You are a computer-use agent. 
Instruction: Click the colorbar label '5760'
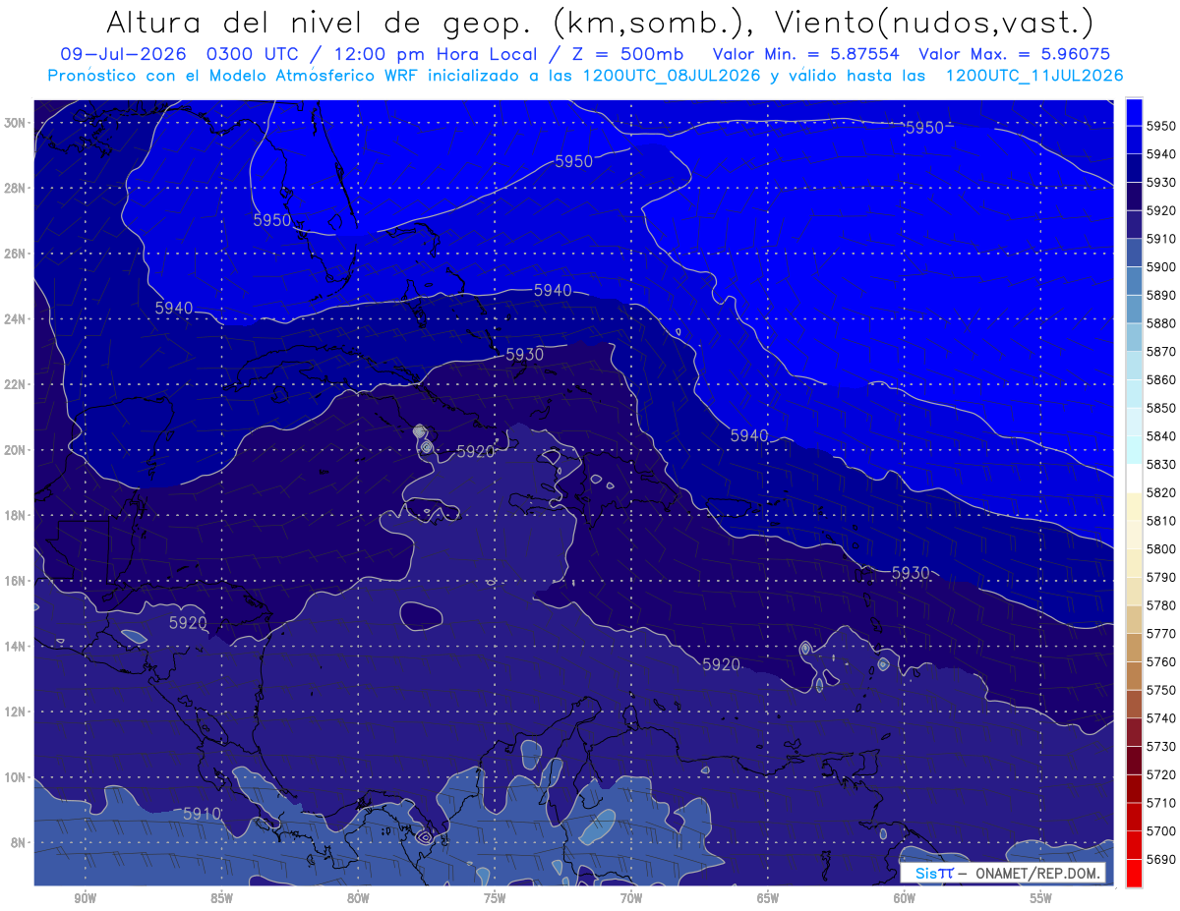[x=1161, y=661]
